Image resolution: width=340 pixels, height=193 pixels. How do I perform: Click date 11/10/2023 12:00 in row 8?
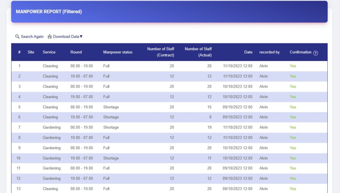237,138
